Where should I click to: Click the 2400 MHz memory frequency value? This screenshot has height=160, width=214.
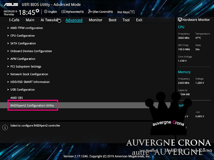coord(184,83)
